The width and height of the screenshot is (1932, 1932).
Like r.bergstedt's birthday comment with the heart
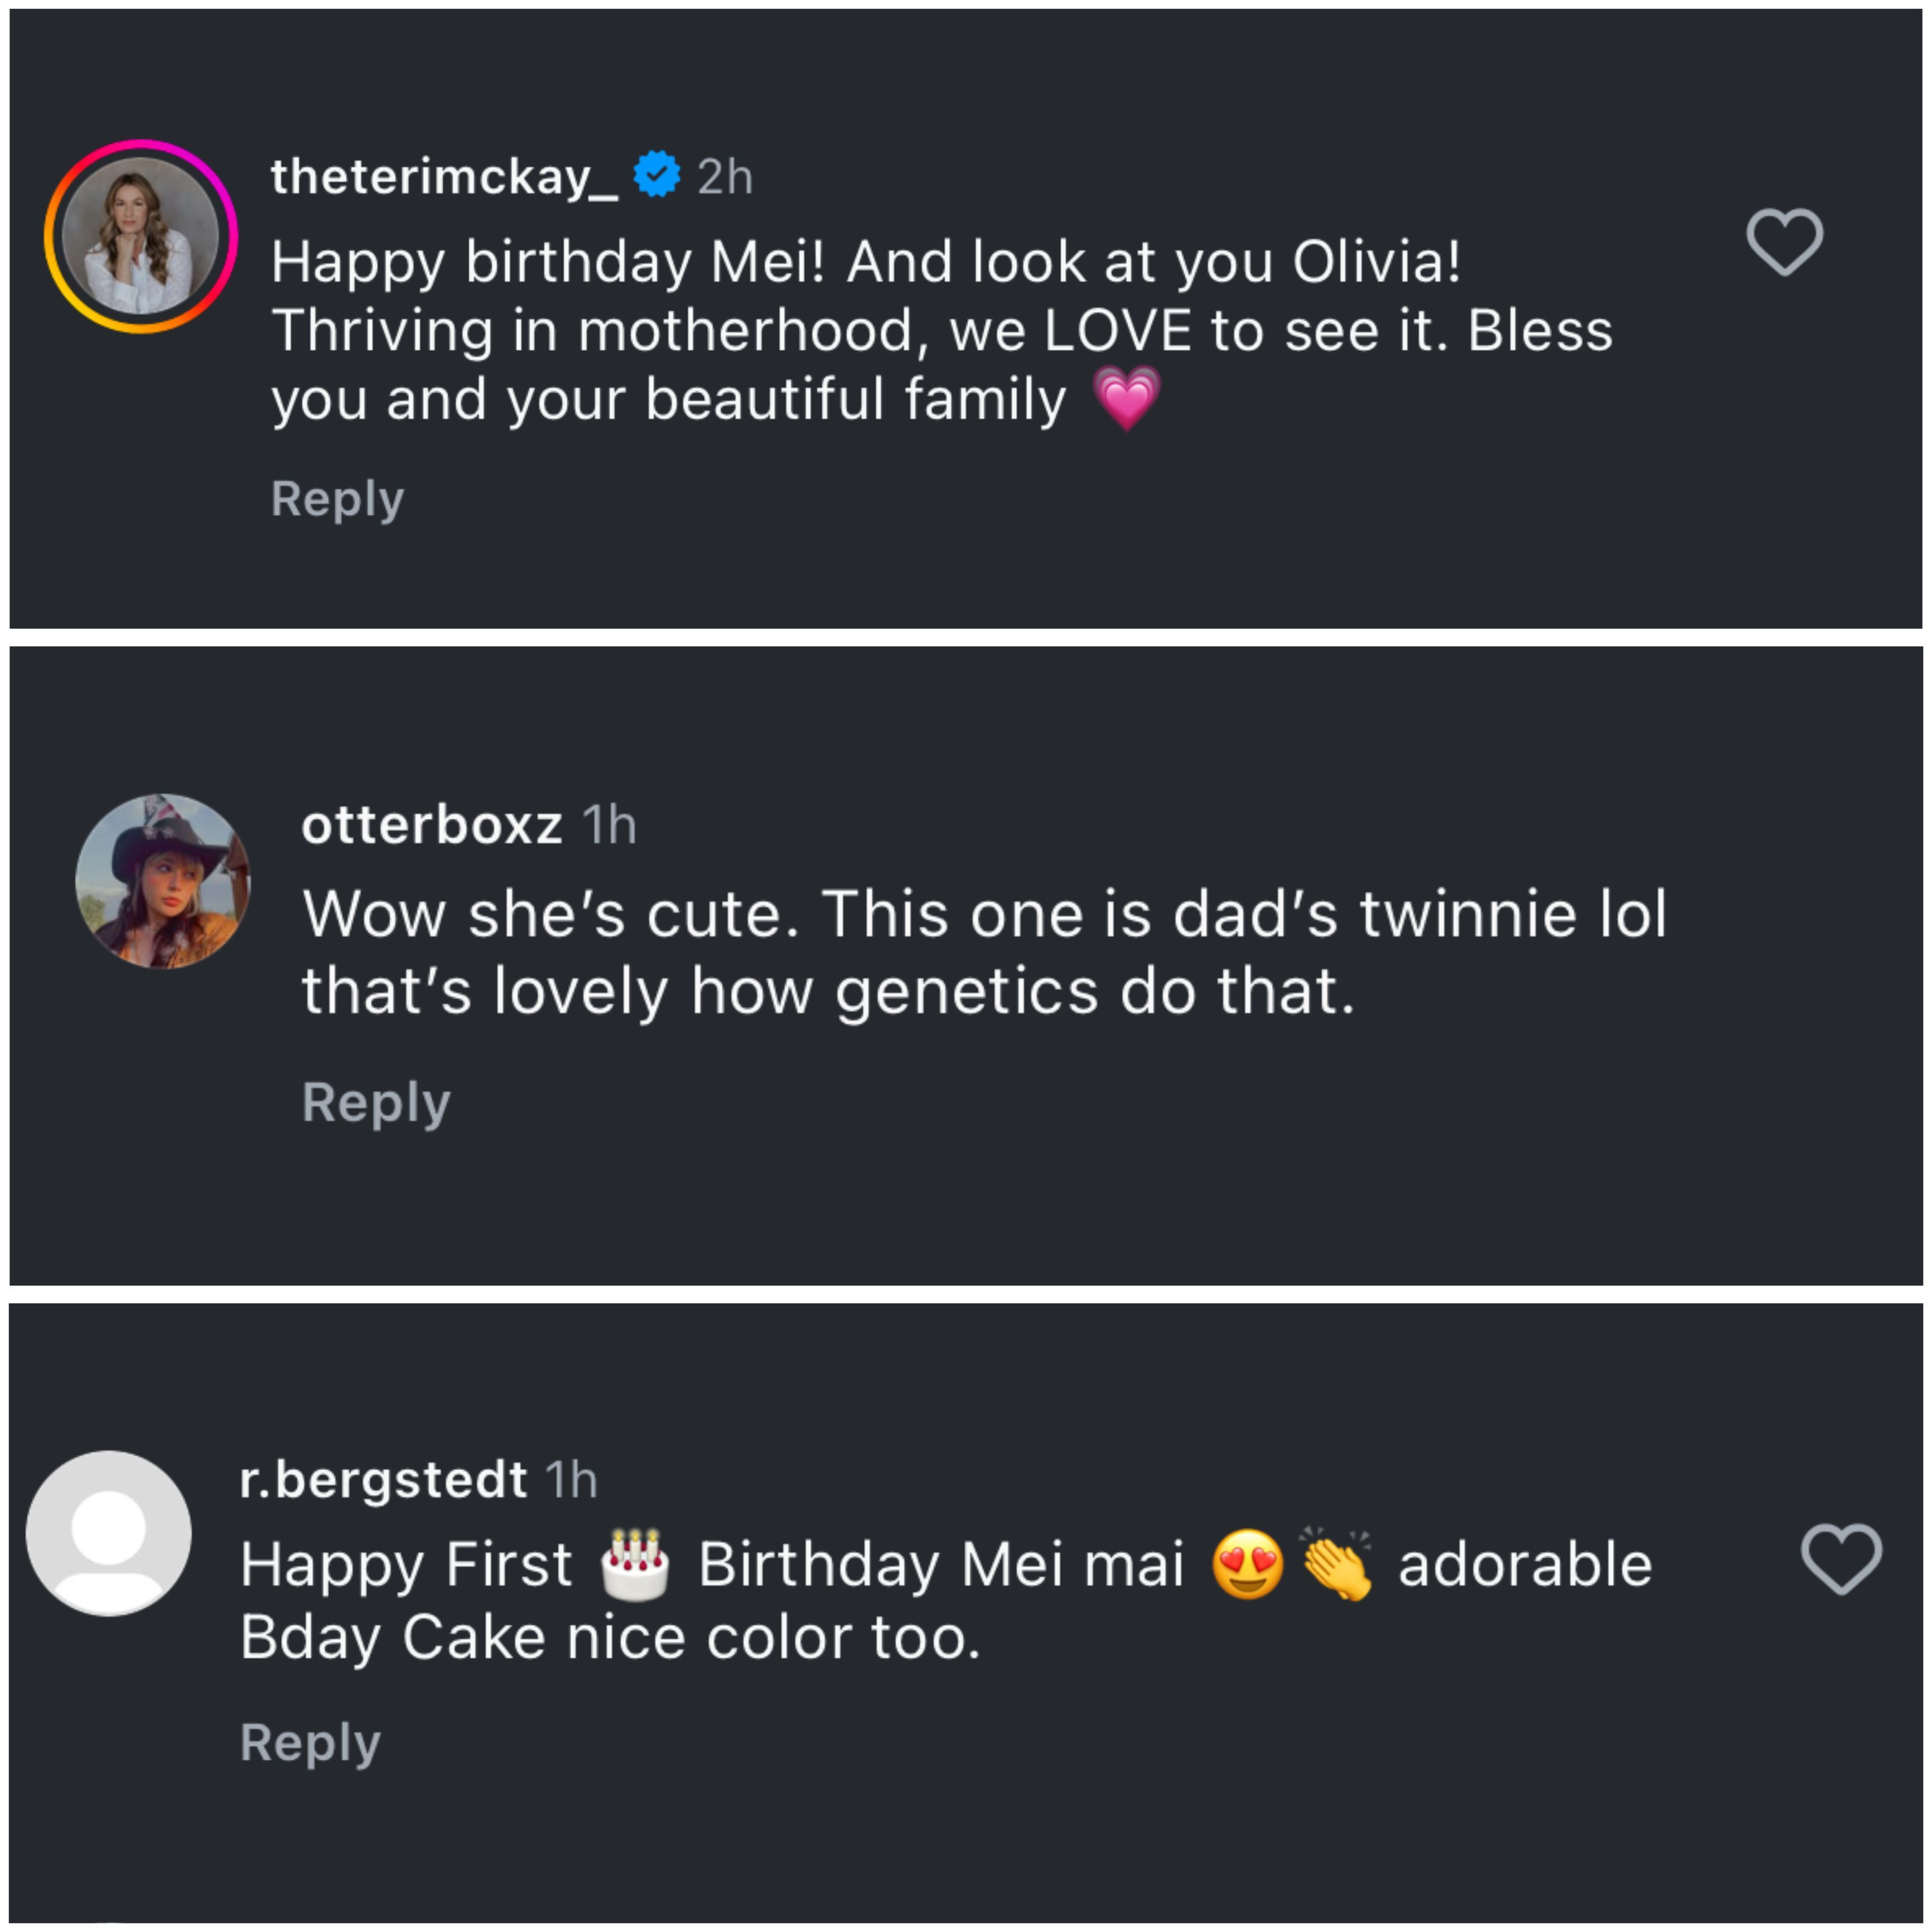click(x=1841, y=1559)
